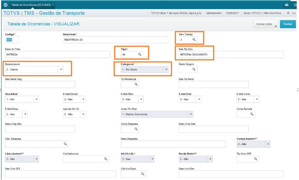Open Comp.Receita lookup magnifier

click(x=252, y=114)
